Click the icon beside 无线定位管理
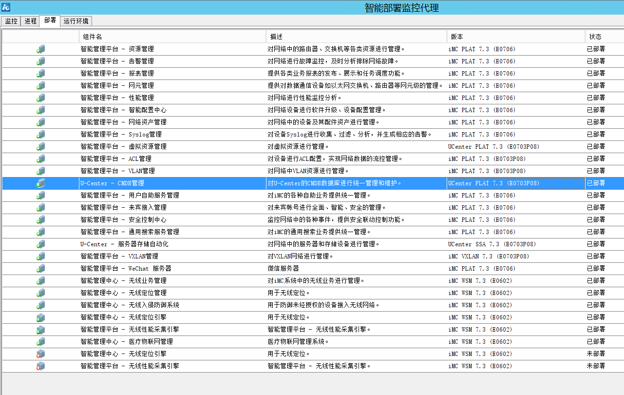Viewport: 624px width, 395px height. (41, 293)
